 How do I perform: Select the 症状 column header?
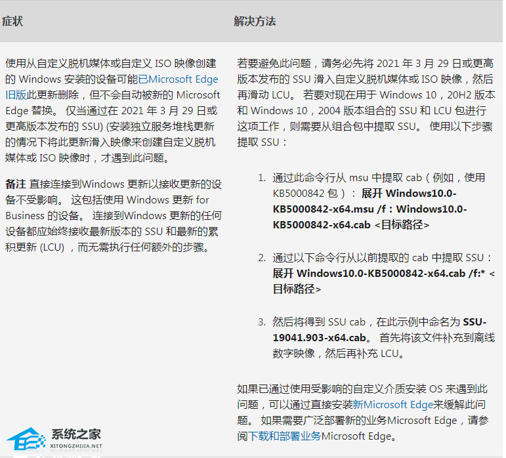click(12, 21)
